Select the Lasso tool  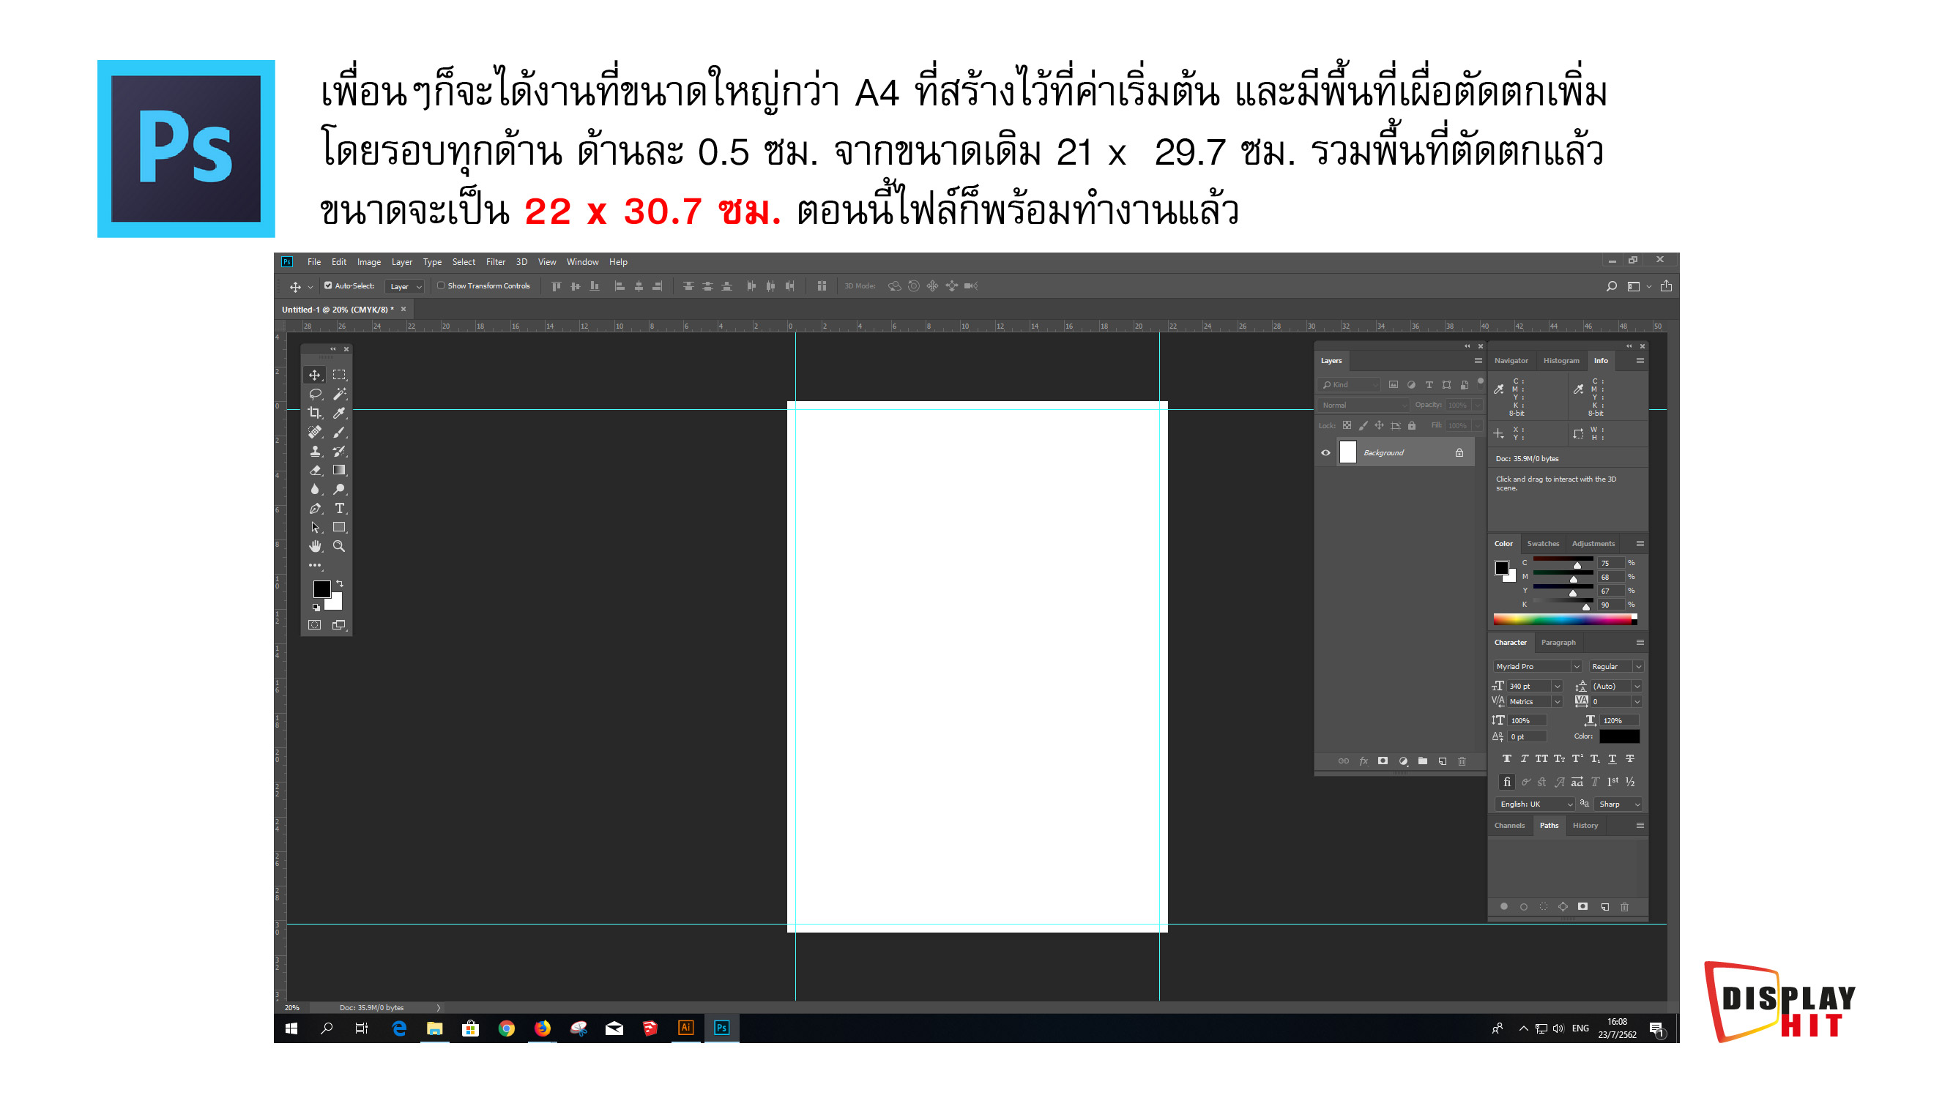tap(316, 395)
